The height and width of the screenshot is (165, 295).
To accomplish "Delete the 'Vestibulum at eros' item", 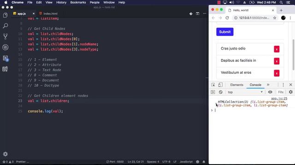I will click(277, 73).
